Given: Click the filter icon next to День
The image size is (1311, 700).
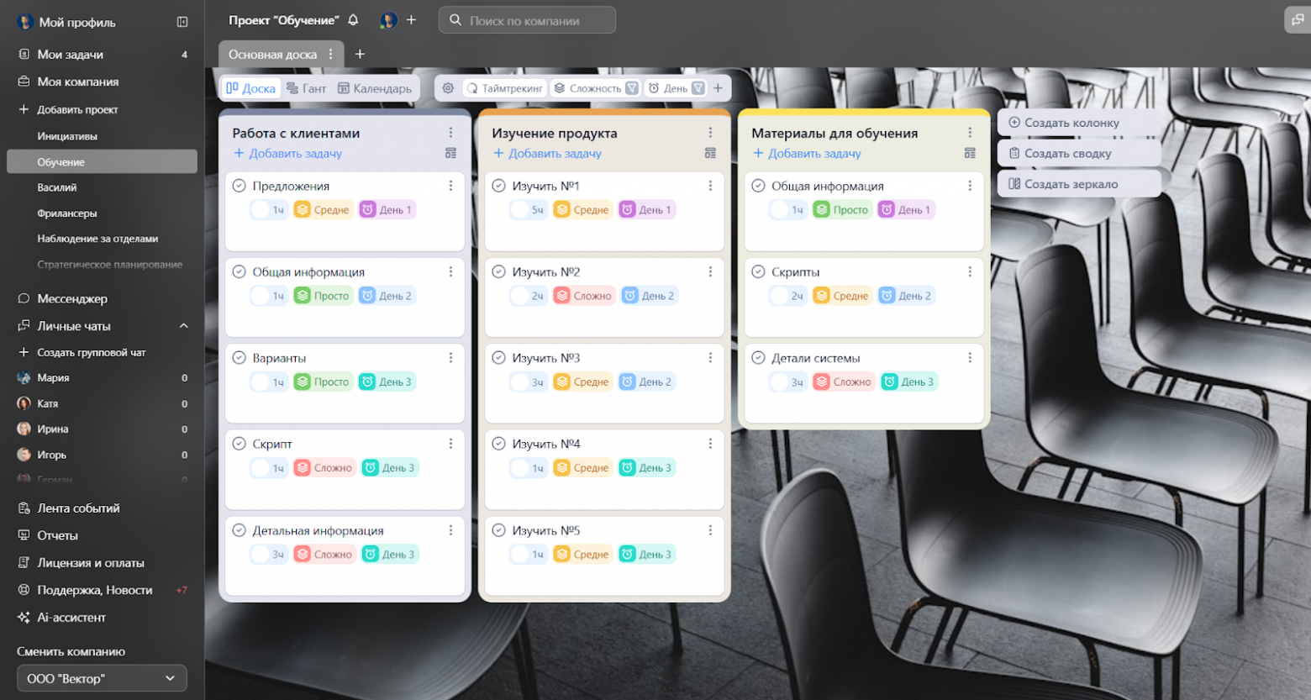Looking at the screenshot, I should pos(698,88).
